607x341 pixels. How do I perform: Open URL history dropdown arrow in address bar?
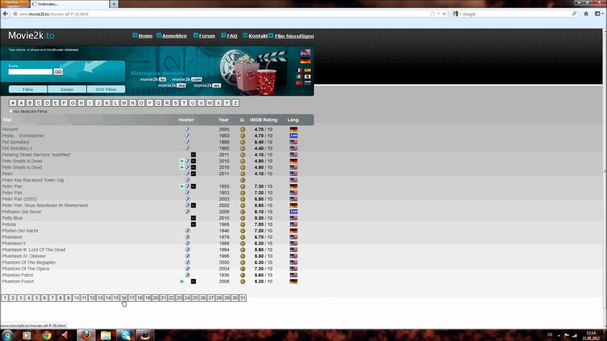[439, 14]
